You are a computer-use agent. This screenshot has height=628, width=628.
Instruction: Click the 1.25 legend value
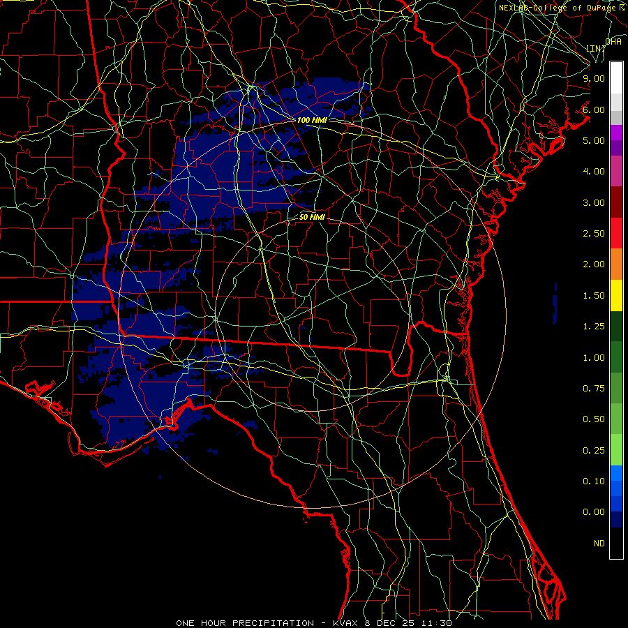pyautogui.click(x=594, y=327)
